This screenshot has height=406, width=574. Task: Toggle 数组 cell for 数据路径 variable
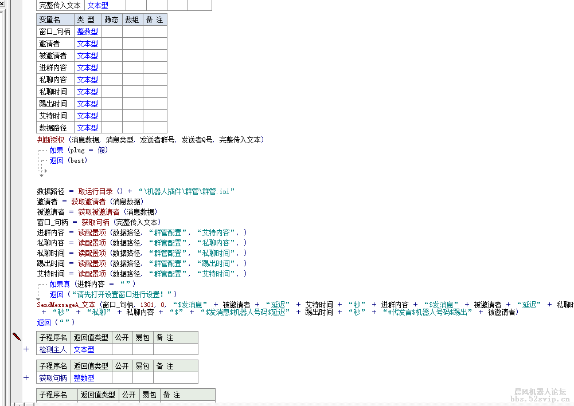pyautogui.click(x=132, y=128)
